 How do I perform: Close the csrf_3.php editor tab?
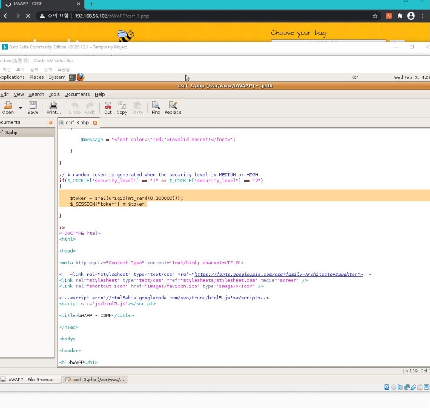click(x=95, y=122)
